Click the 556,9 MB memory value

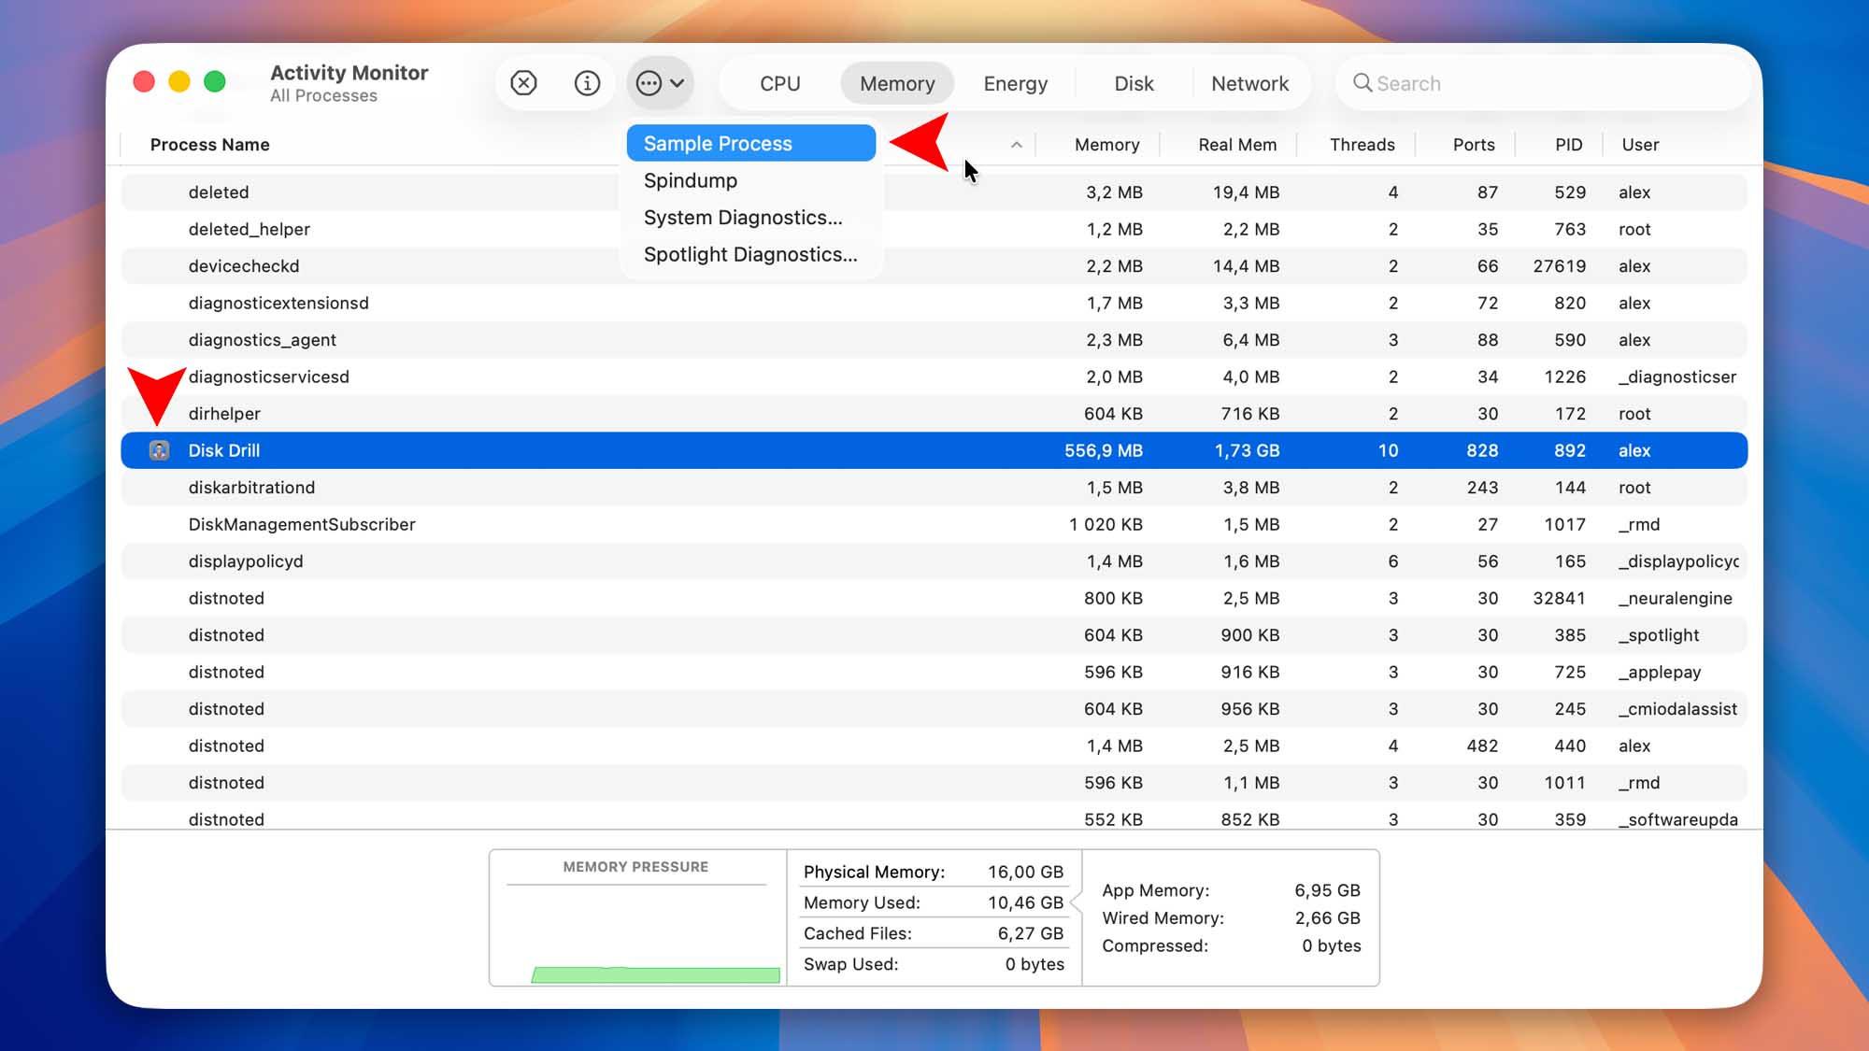click(1104, 450)
